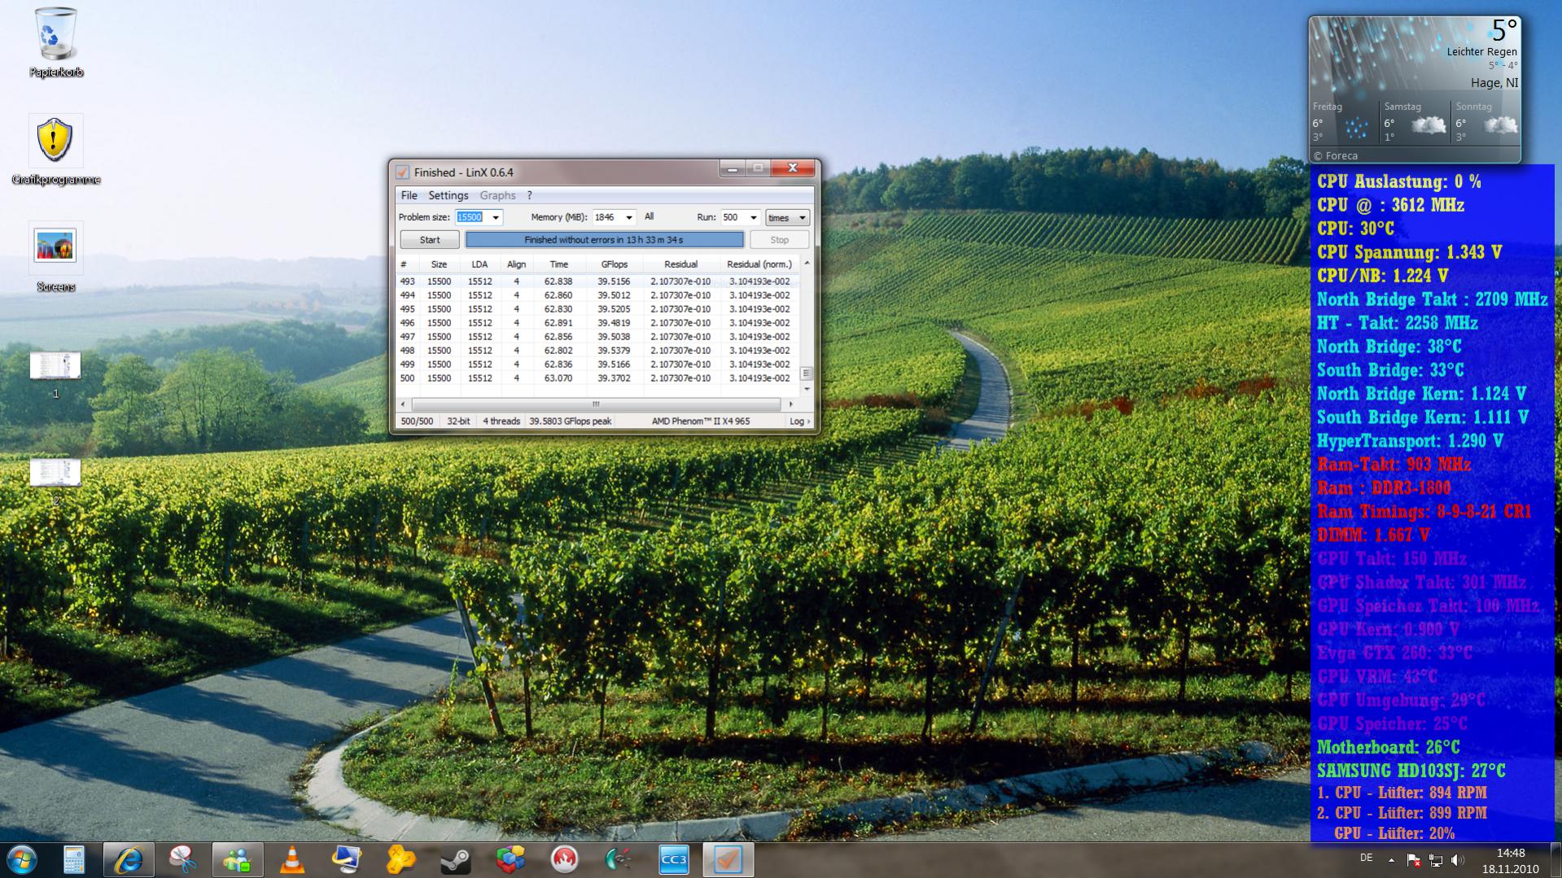Open the desktop screenshot thumbnail labeled 1
This screenshot has height=878, width=1562.
55,374
